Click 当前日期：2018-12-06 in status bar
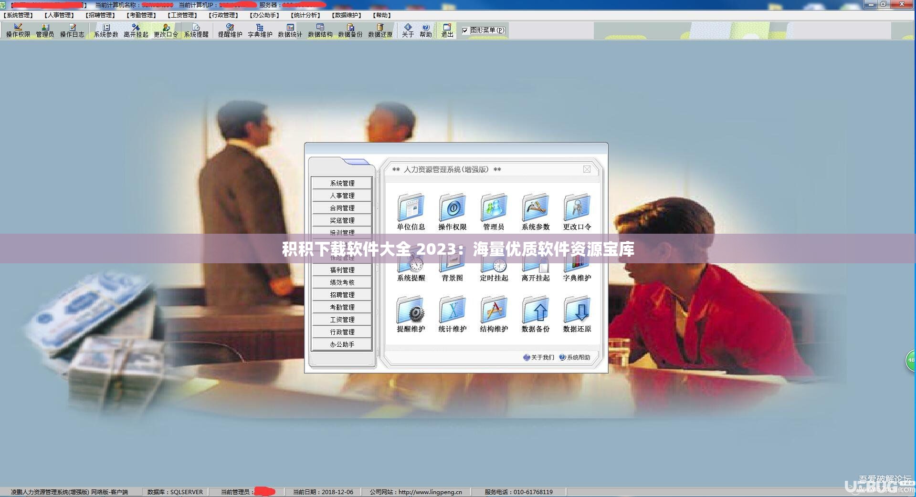Screen dimensions: 916x497 point(323,492)
